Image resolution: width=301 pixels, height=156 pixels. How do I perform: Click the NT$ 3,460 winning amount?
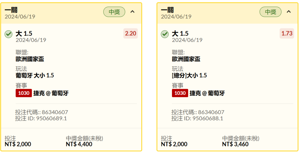[x=235, y=144]
